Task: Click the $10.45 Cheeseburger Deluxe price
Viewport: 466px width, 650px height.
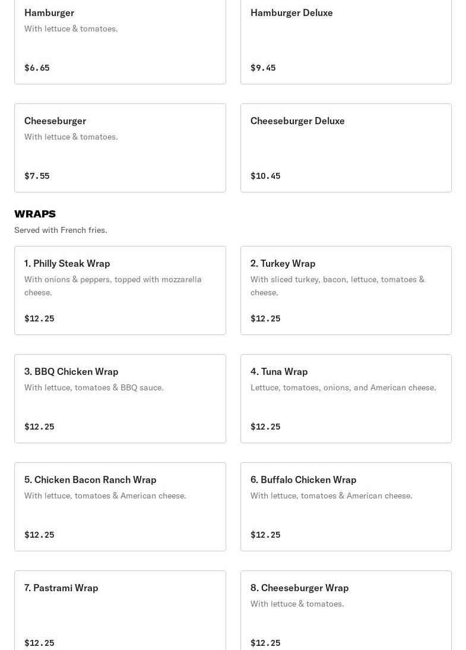Action: (265, 176)
